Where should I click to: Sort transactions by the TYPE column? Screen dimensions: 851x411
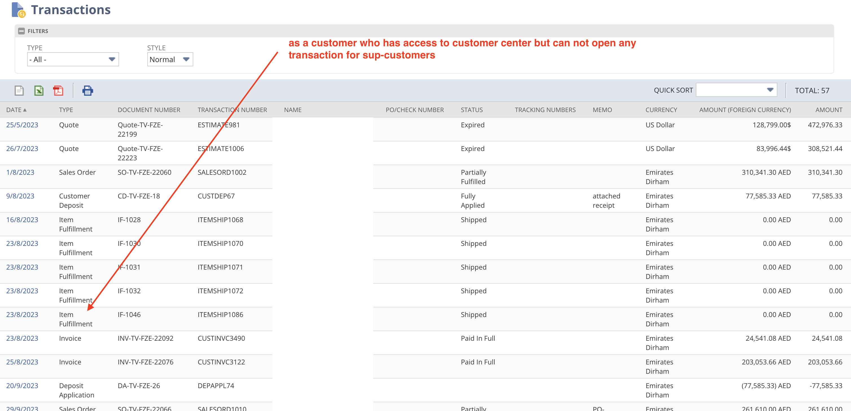(66, 110)
